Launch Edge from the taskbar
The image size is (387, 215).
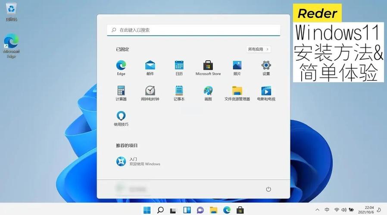(x=227, y=210)
